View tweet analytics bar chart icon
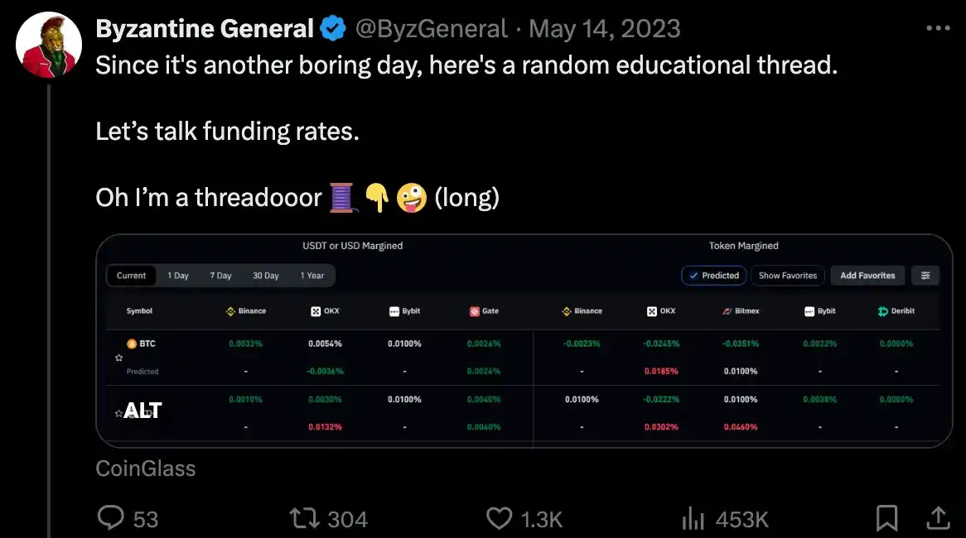This screenshot has width=966, height=538. [x=693, y=518]
